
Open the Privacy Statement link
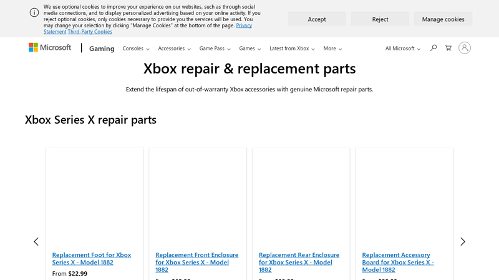244,26
